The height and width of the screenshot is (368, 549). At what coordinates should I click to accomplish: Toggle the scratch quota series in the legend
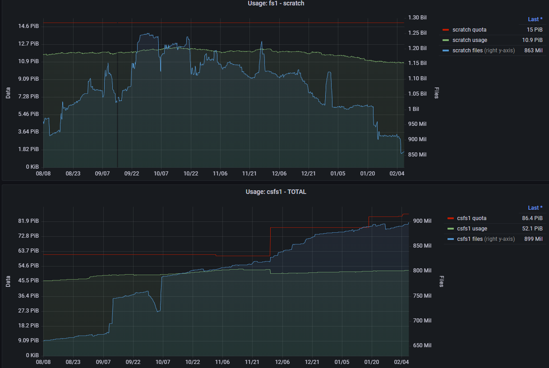[469, 30]
